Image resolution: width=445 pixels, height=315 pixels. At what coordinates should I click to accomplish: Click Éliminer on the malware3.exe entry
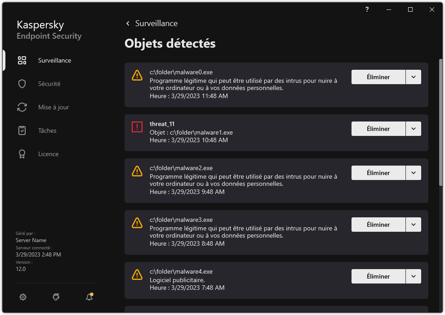[x=378, y=224]
